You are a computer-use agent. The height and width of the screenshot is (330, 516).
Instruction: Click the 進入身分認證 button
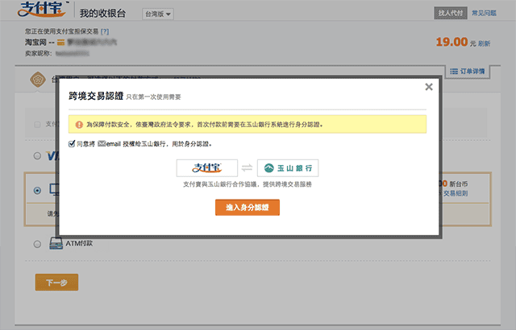pos(248,208)
